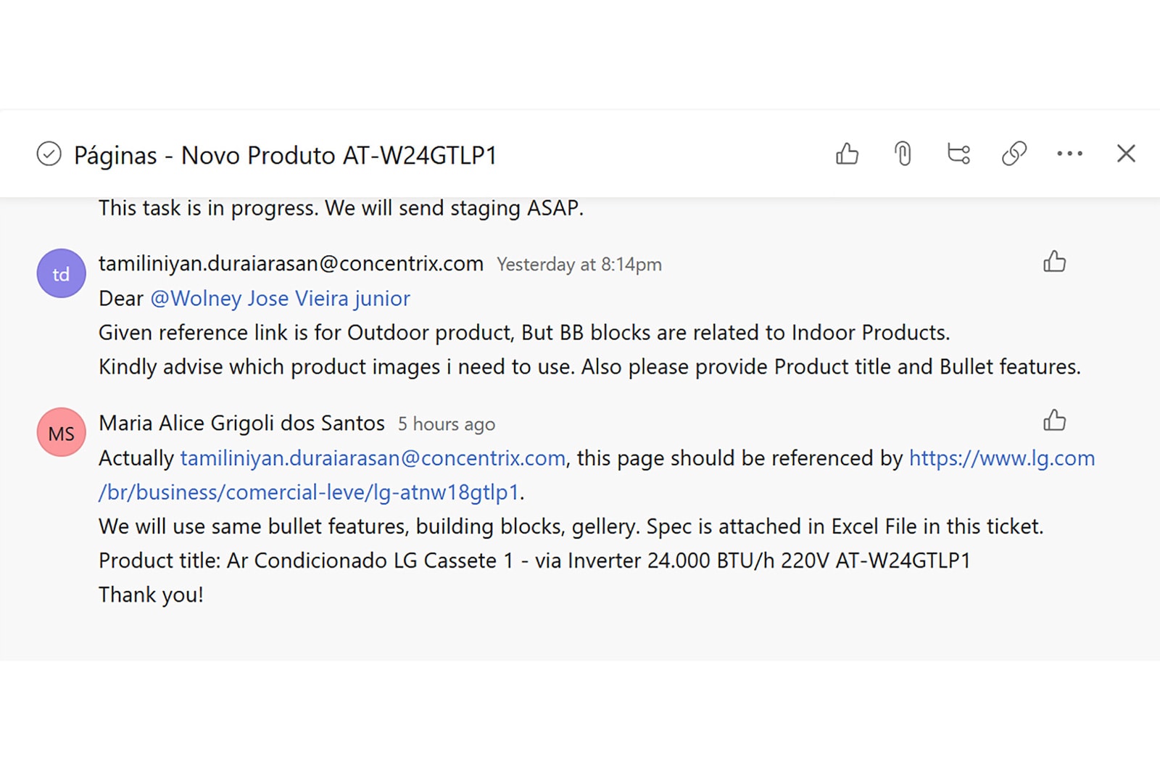This screenshot has width=1160, height=770.
Task: Open the pink MS profile avatar
Action: (x=62, y=432)
